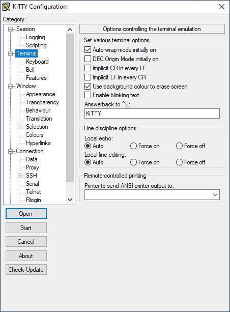Go to Proxy connection settings

[x=33, y=167]
